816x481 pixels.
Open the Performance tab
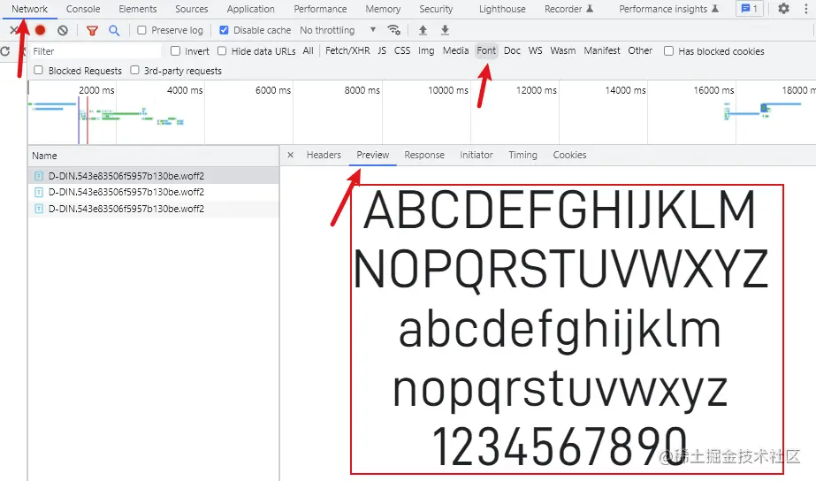[320, 9]
